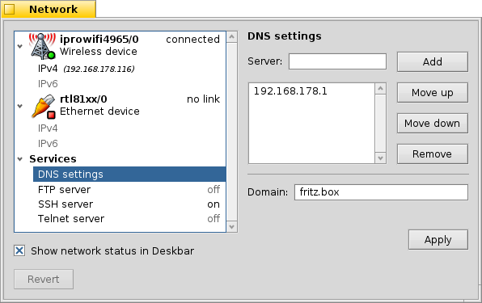This screenshot has width=482, height=303.
Task: Click up arrow of DNS server list scrollbar
Action: (381, 89)
